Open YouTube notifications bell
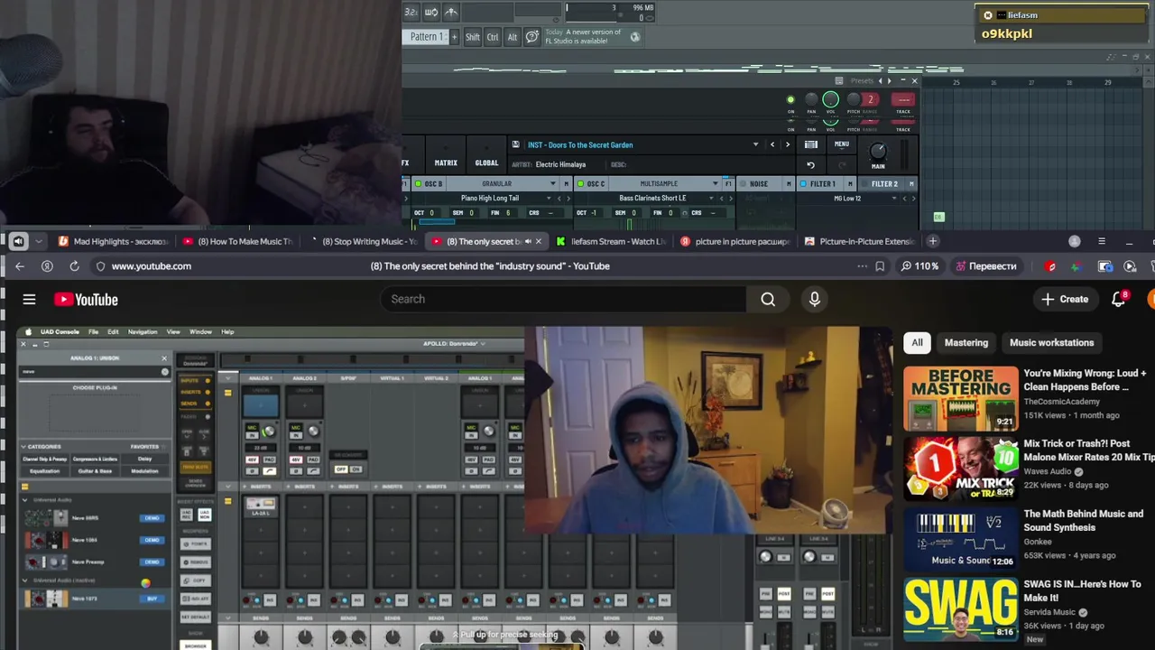 tap(1119, 299)
